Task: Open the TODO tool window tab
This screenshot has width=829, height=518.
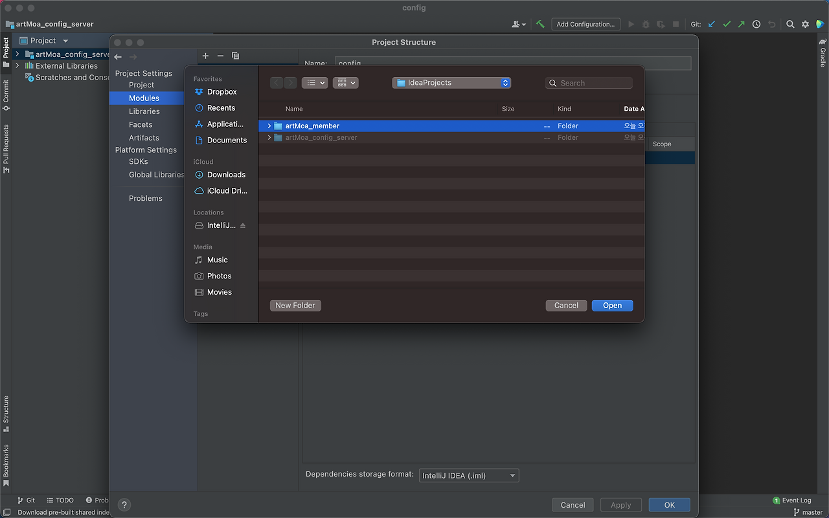Action: (x=60, y=501)
